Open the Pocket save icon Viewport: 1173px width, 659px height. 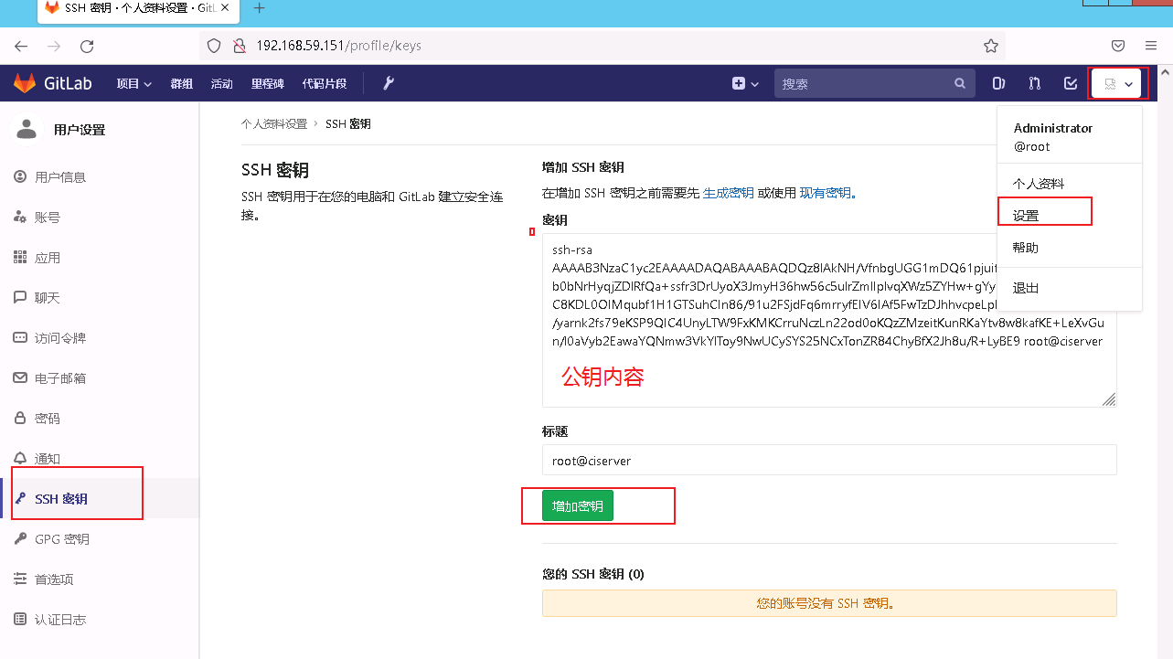point(1118,46)
